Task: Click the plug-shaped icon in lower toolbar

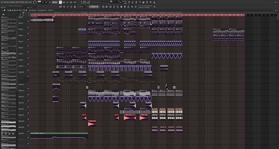Action: 125,7
